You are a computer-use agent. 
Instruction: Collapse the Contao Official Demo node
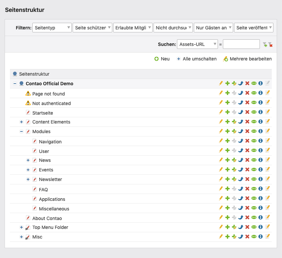click(15, 84)
